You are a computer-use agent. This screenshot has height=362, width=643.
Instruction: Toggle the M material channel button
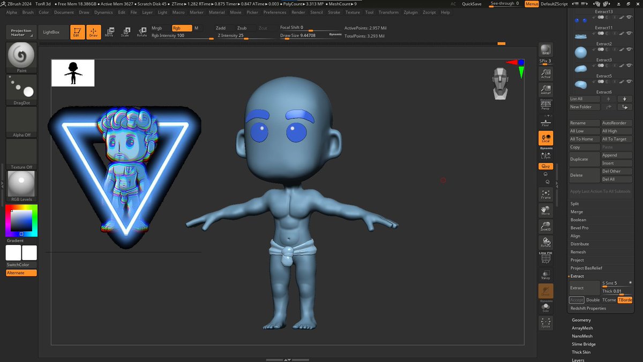pos(196,28)
